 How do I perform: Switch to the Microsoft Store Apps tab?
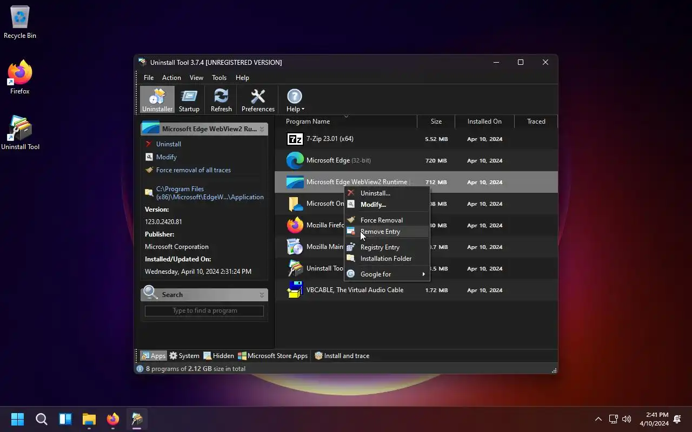click(273, 356)
